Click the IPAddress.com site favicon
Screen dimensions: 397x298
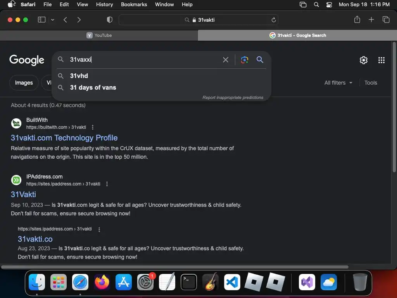16,180
